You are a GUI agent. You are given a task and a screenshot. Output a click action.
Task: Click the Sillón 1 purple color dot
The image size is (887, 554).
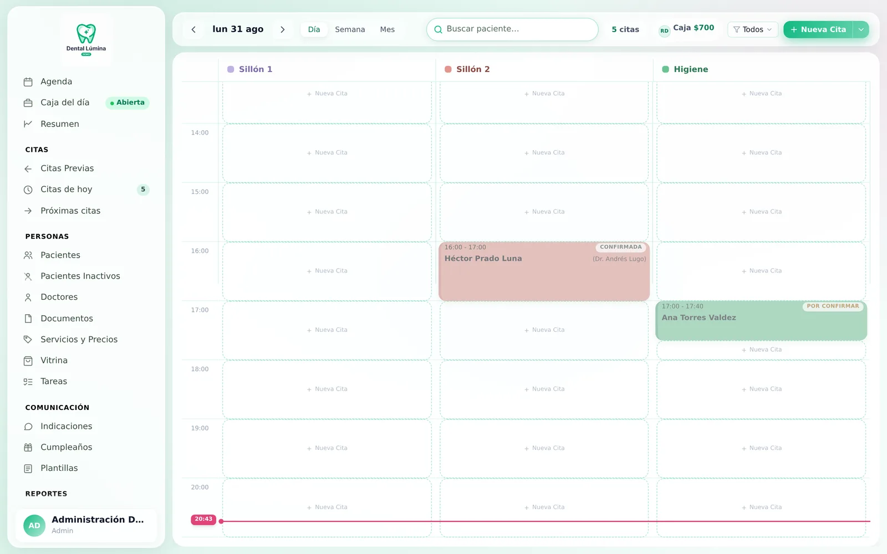[x=231, y=69]
